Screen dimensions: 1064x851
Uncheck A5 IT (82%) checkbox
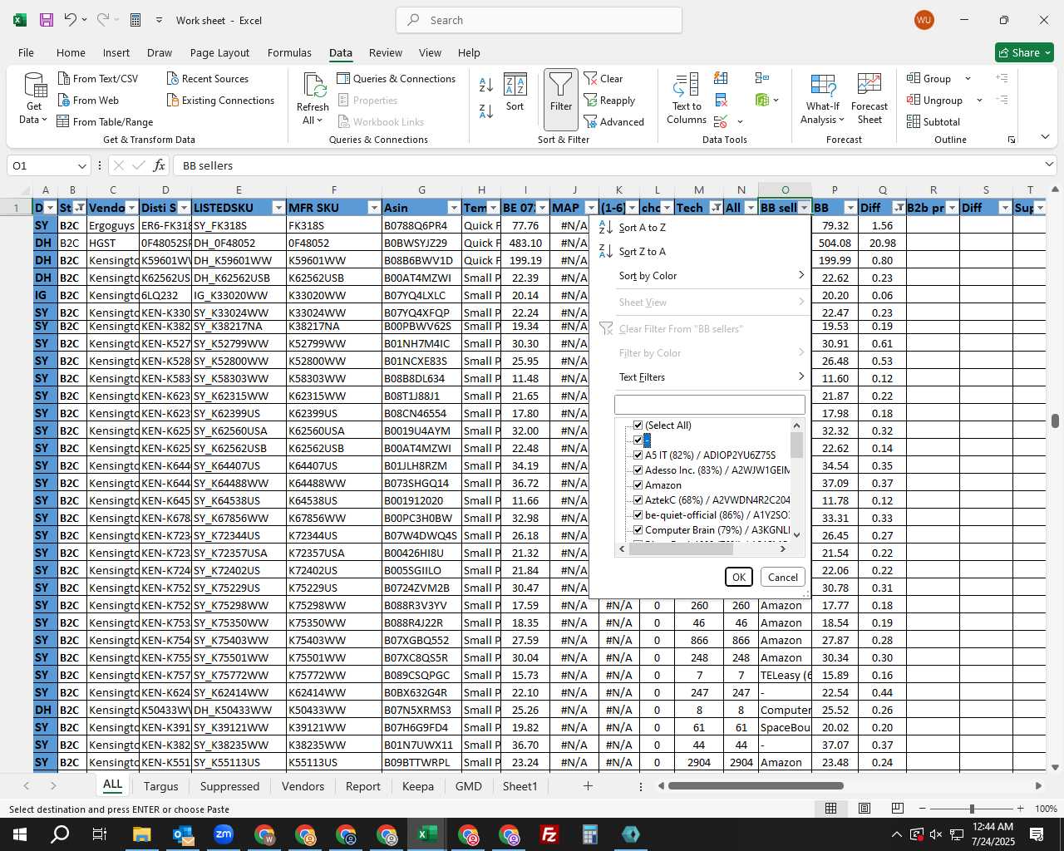click(638, 455)
